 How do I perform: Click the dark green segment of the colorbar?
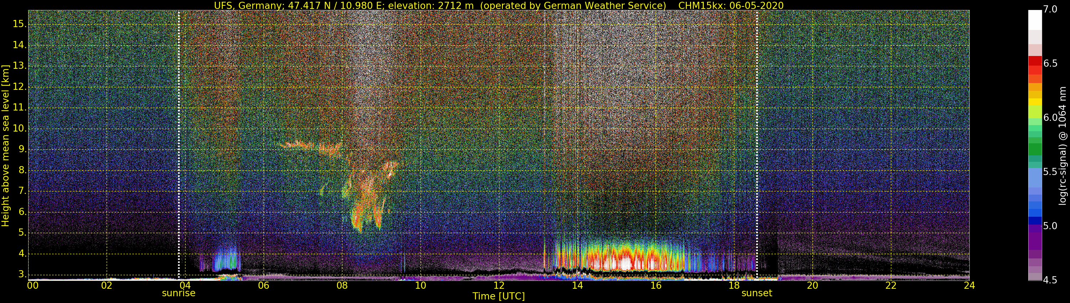coord(1035,149)
